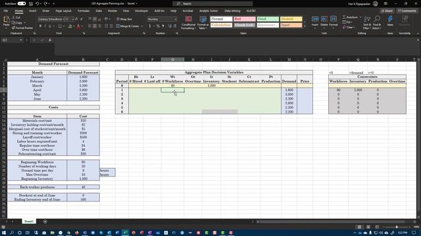Open the Name Box dropdown
The width and height of the screenshot is (421, 236).
pos(20,40)
